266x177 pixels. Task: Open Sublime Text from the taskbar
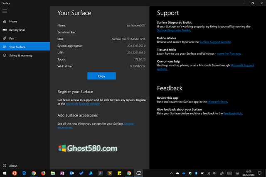(110, 173)
